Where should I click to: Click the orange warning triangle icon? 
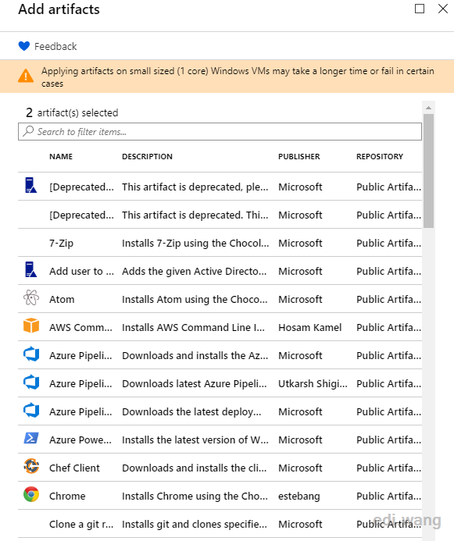[26, 76]
